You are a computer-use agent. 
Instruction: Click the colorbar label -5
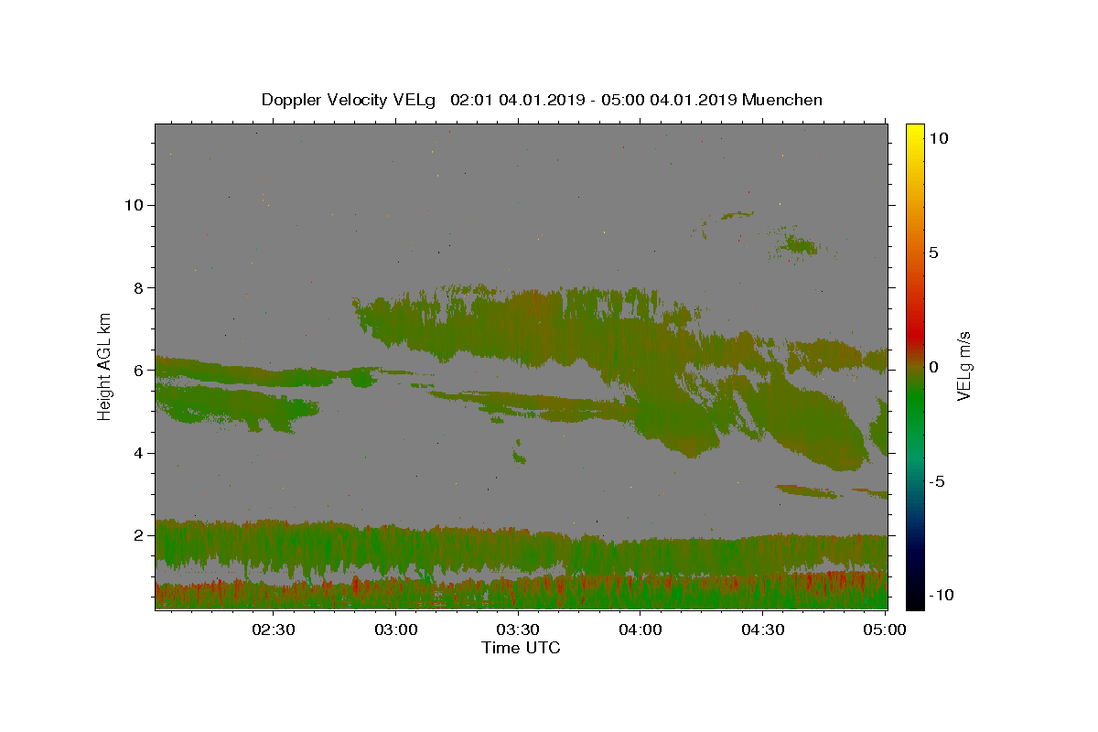coord(936,481)
